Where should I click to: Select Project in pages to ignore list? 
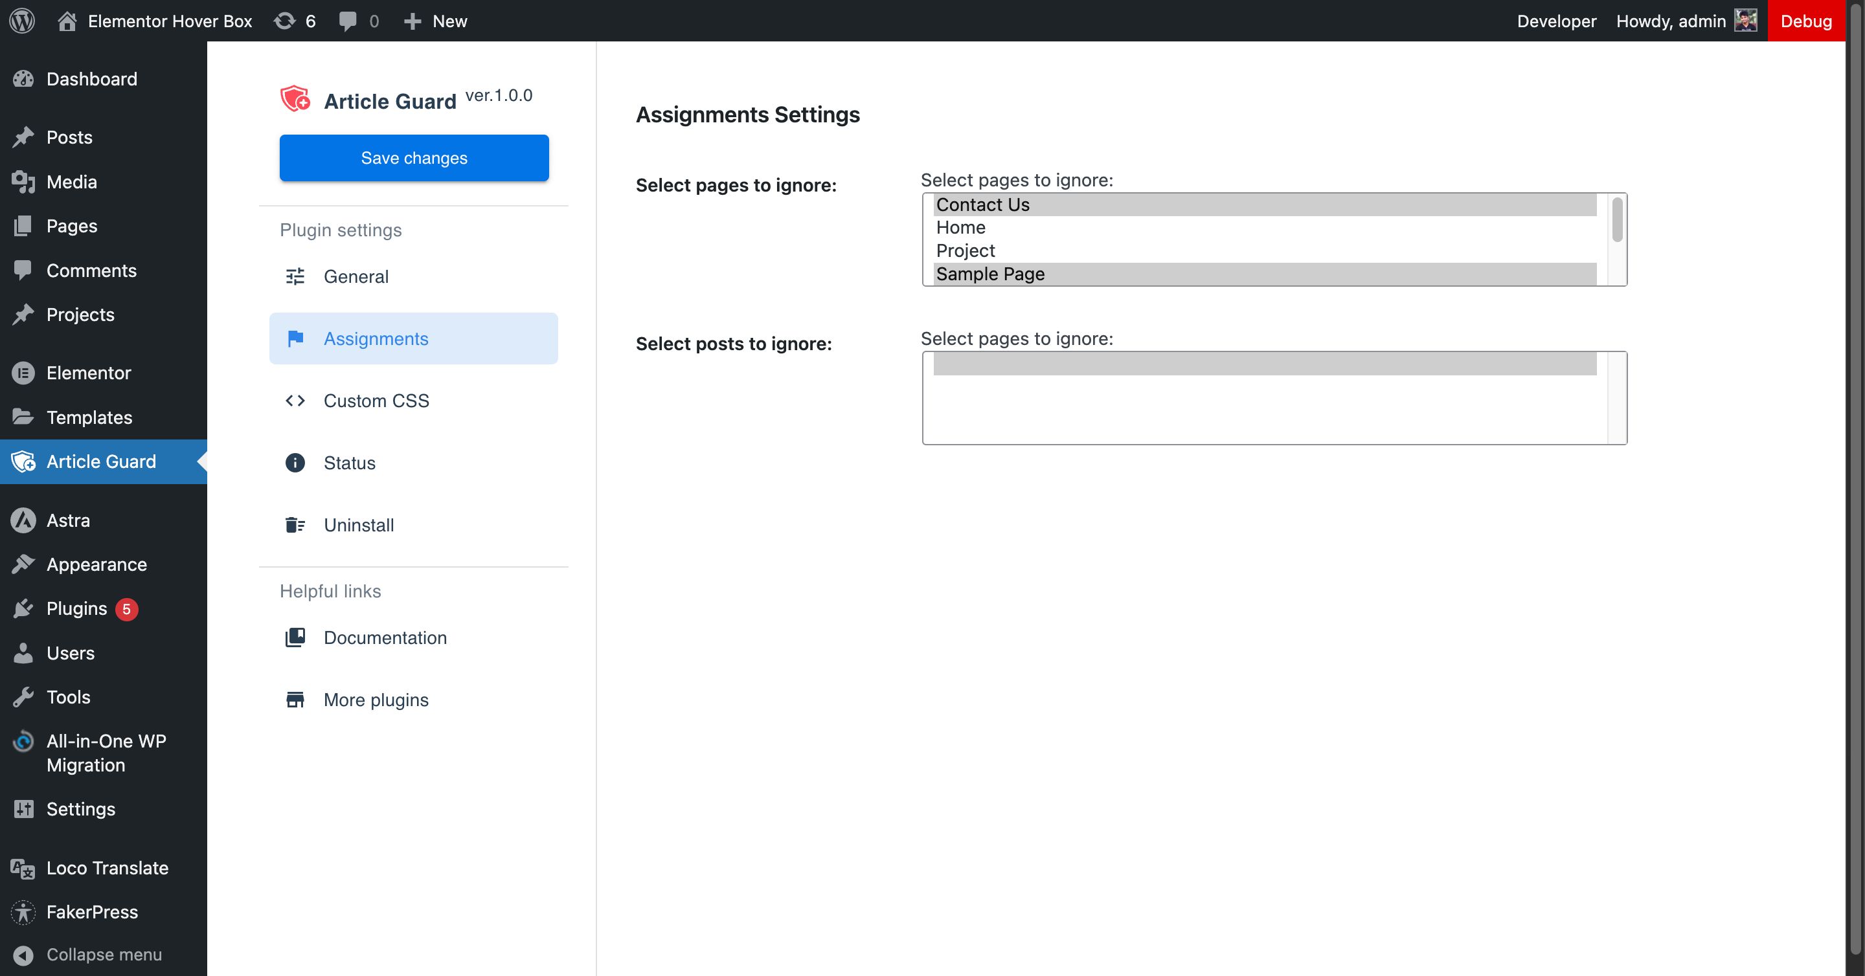(x=1265, y=251)
